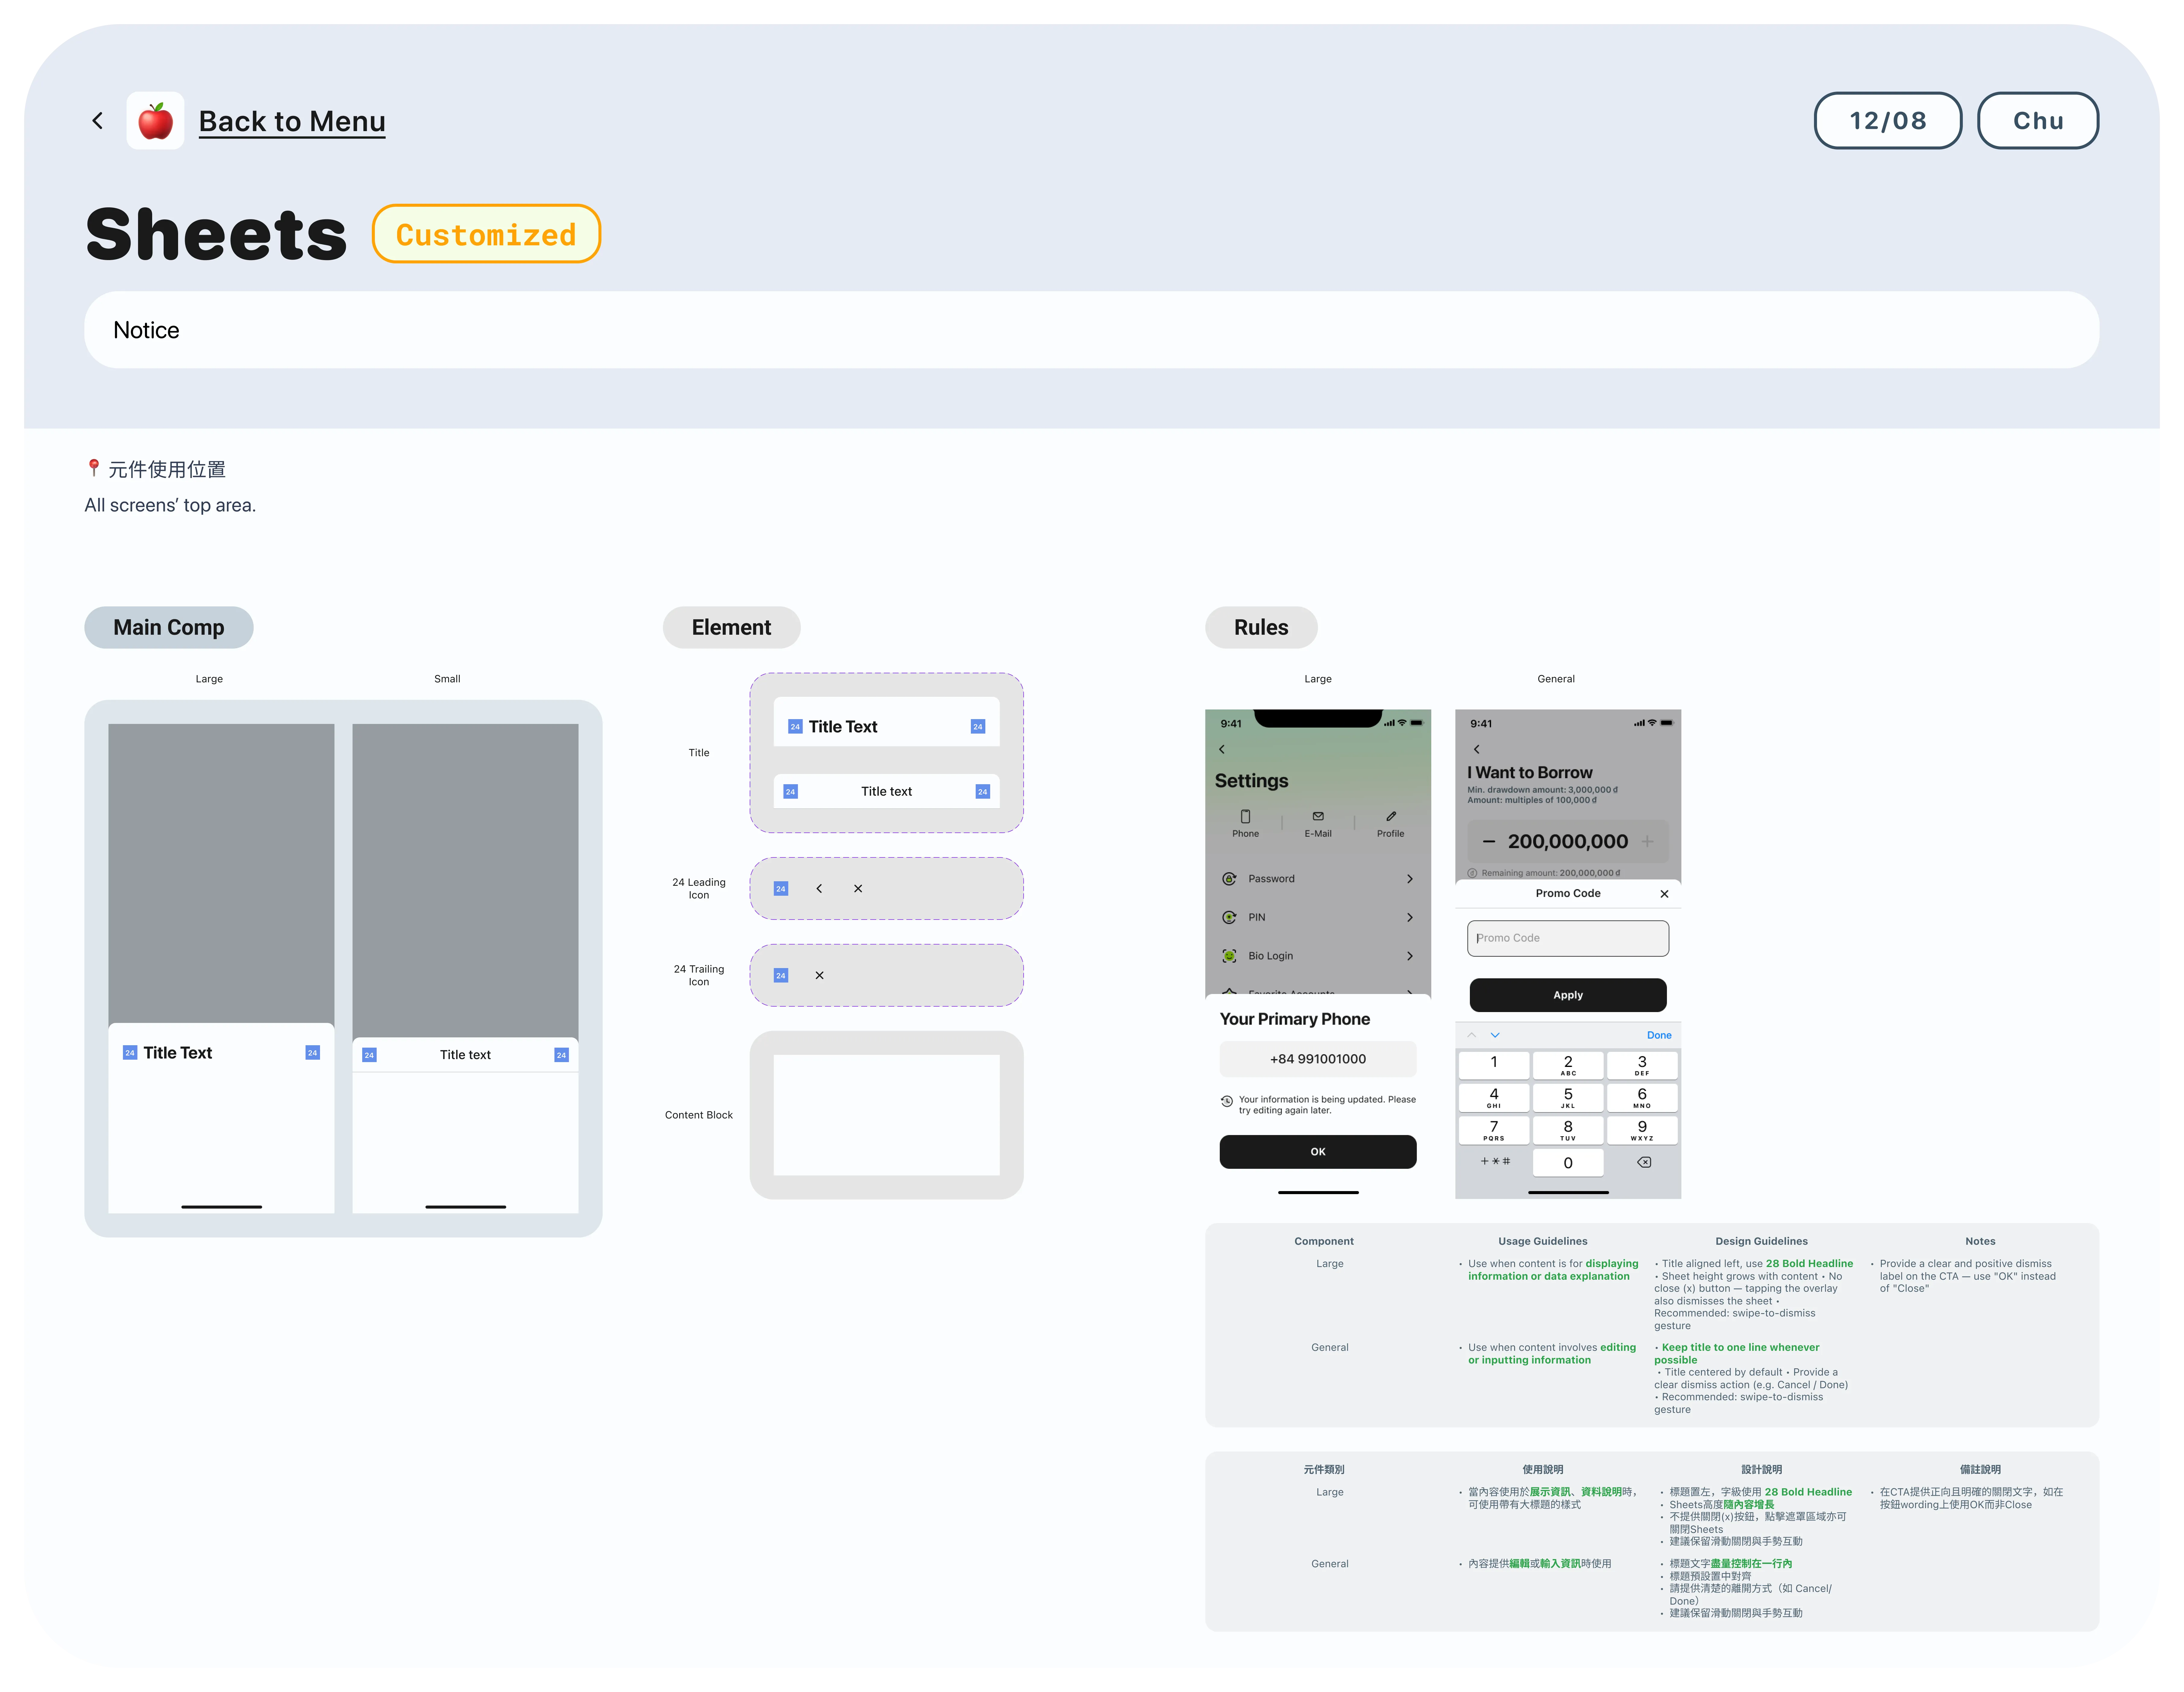Click the blue down arrow above the keypad
The image size is (2184, 1692).
coord(1495,1035)
